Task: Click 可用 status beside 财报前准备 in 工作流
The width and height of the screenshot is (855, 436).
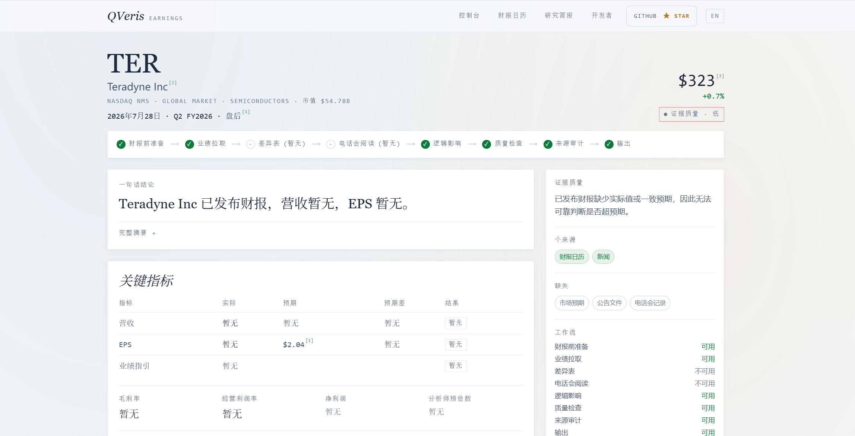Action: 708,347
